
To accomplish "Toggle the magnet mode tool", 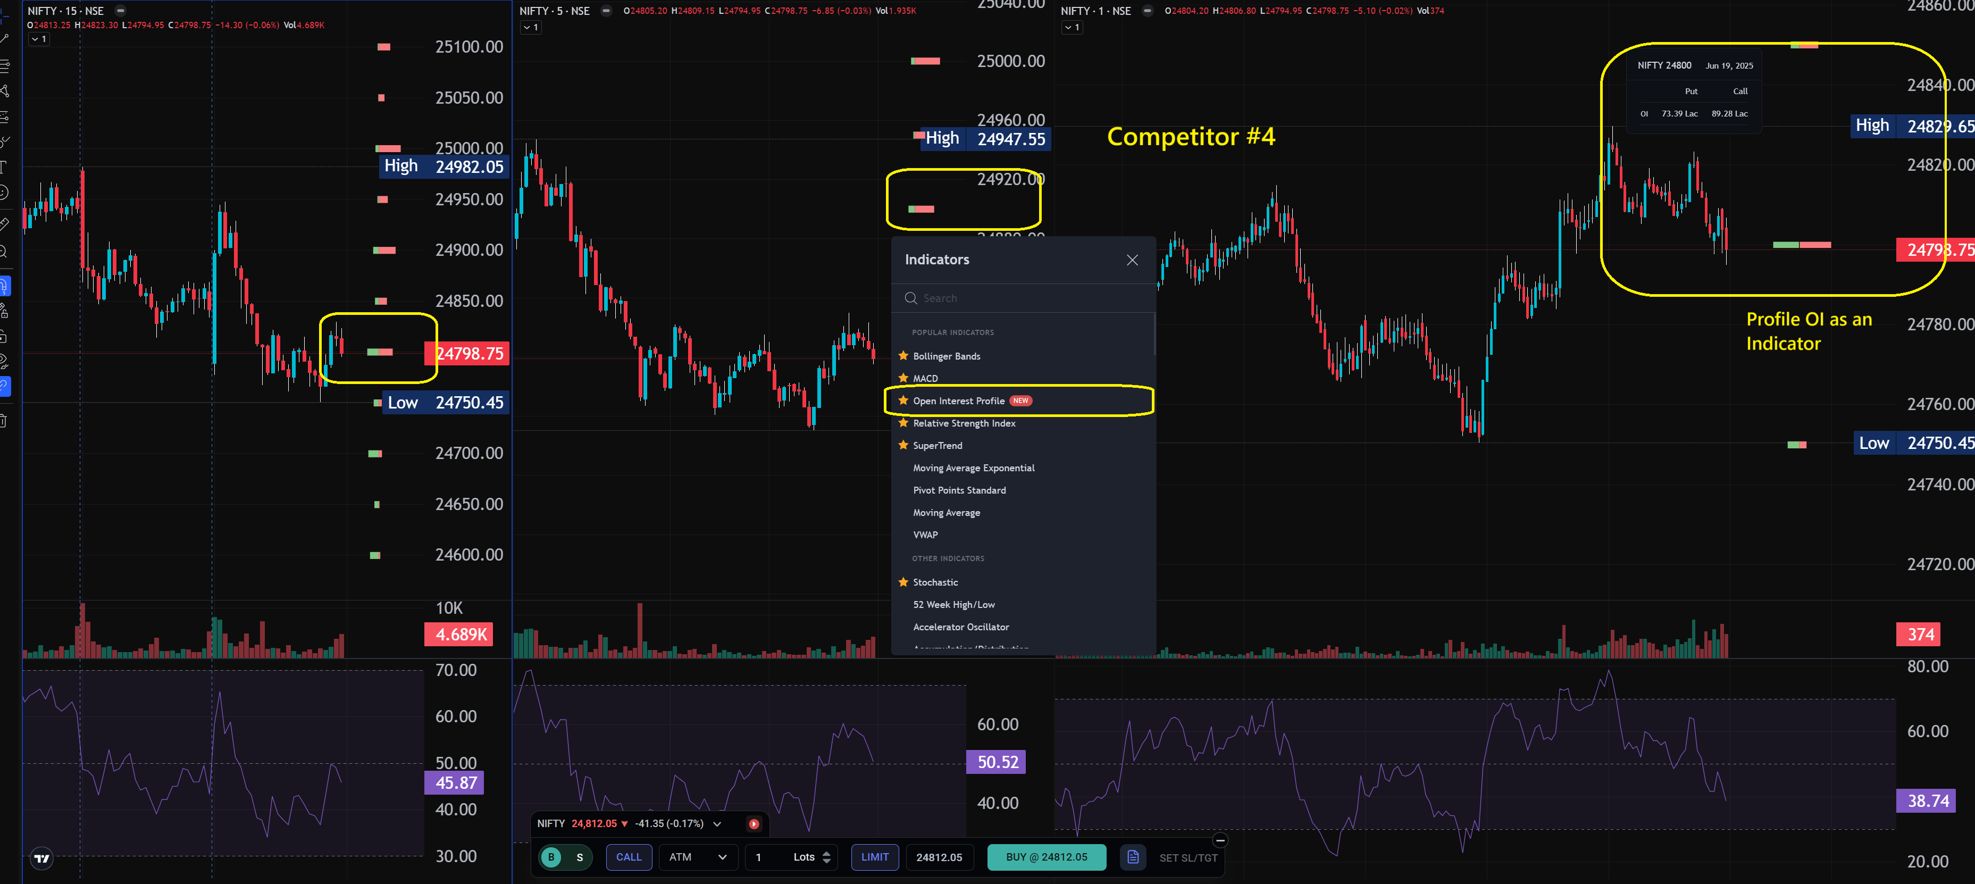I will pyautogui.click(x=5, y=287).
